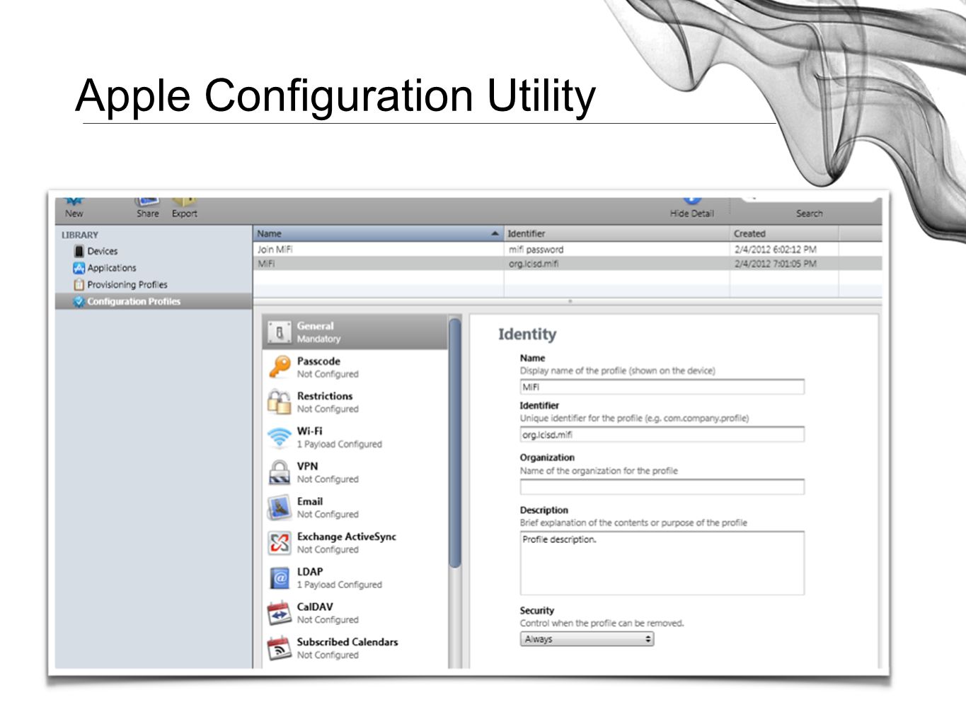Click the payload list vertical scrollbar
This screenshot has height=724, width=966.
click(x=454, y=443)
